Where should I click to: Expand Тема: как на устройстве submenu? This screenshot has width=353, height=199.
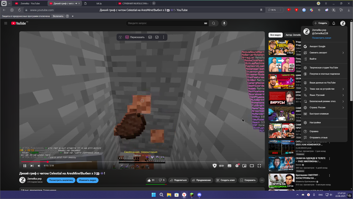pyautogui.click(x=324, y=89)
